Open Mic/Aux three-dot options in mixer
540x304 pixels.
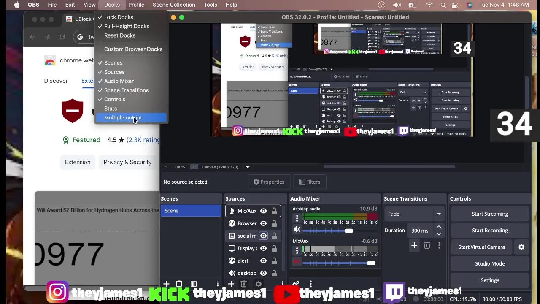pyautogui.click(x=297, y=251)
